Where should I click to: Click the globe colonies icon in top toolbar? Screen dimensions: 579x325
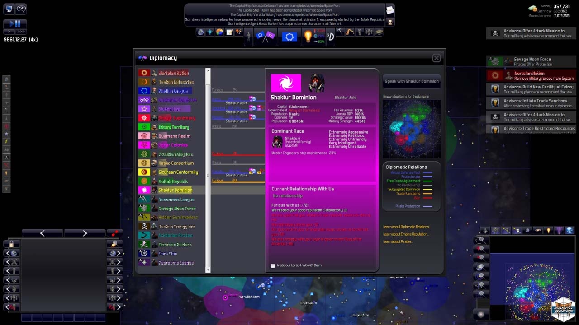click(x=200, y=32)
